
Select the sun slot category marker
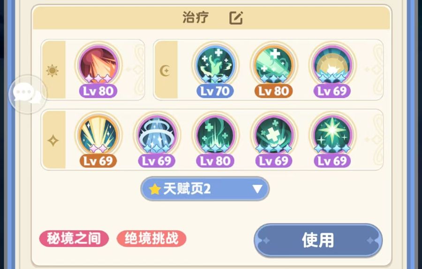tap(53, 70)
